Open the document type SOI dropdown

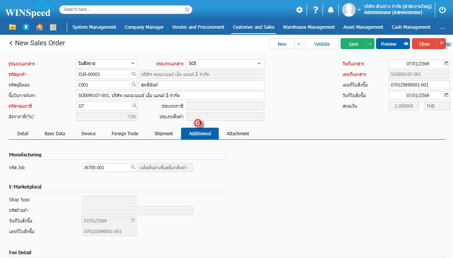click(x=259, y=63)
